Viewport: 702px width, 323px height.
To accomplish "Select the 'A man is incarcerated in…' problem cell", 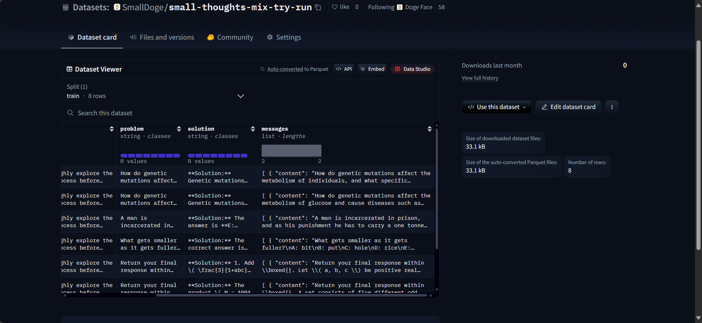I will (151, 222).
